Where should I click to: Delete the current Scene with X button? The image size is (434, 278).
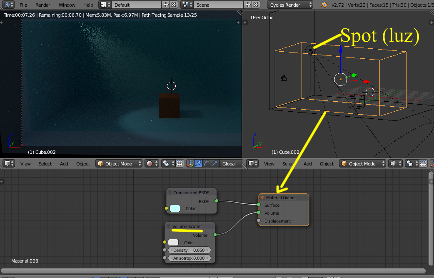coord(256,5)
